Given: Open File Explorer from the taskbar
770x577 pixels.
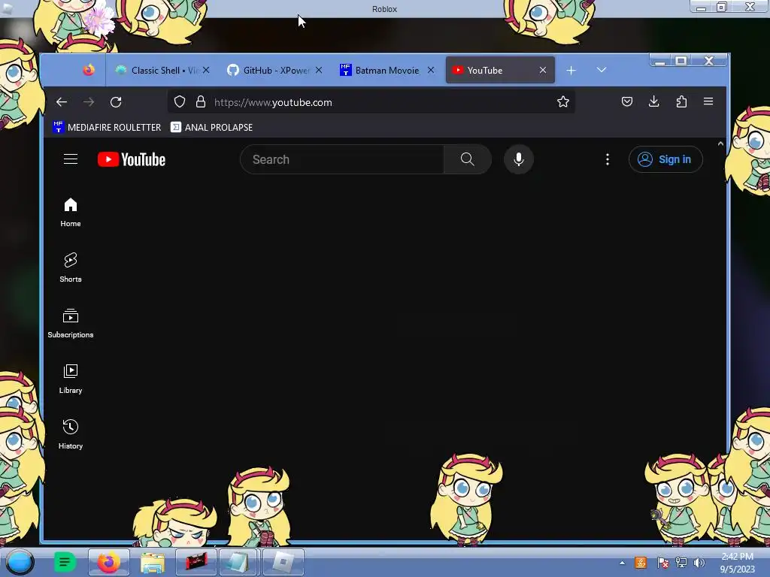Looking at the screenshot, I should click(153, 563).
